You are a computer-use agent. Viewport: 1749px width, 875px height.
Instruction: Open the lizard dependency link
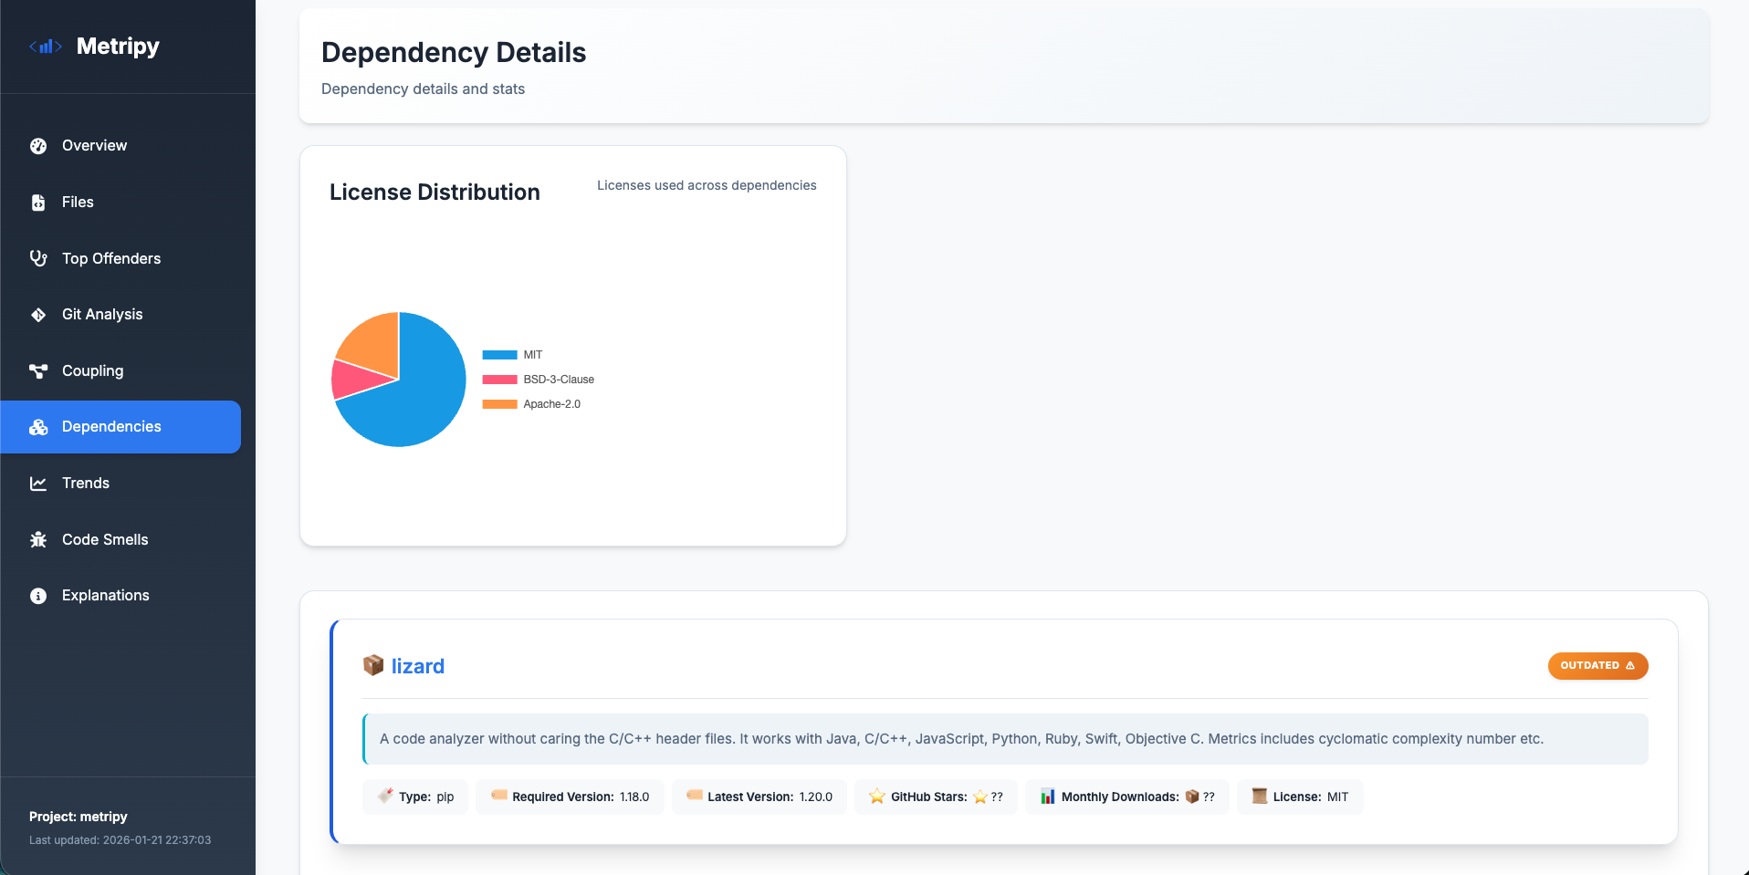tap(417, 665)
